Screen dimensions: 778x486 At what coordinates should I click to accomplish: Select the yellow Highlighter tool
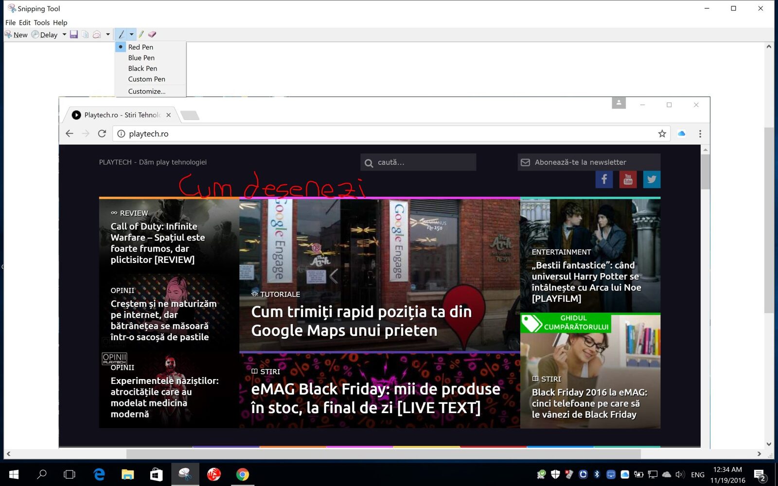click(x=141, y=35)
